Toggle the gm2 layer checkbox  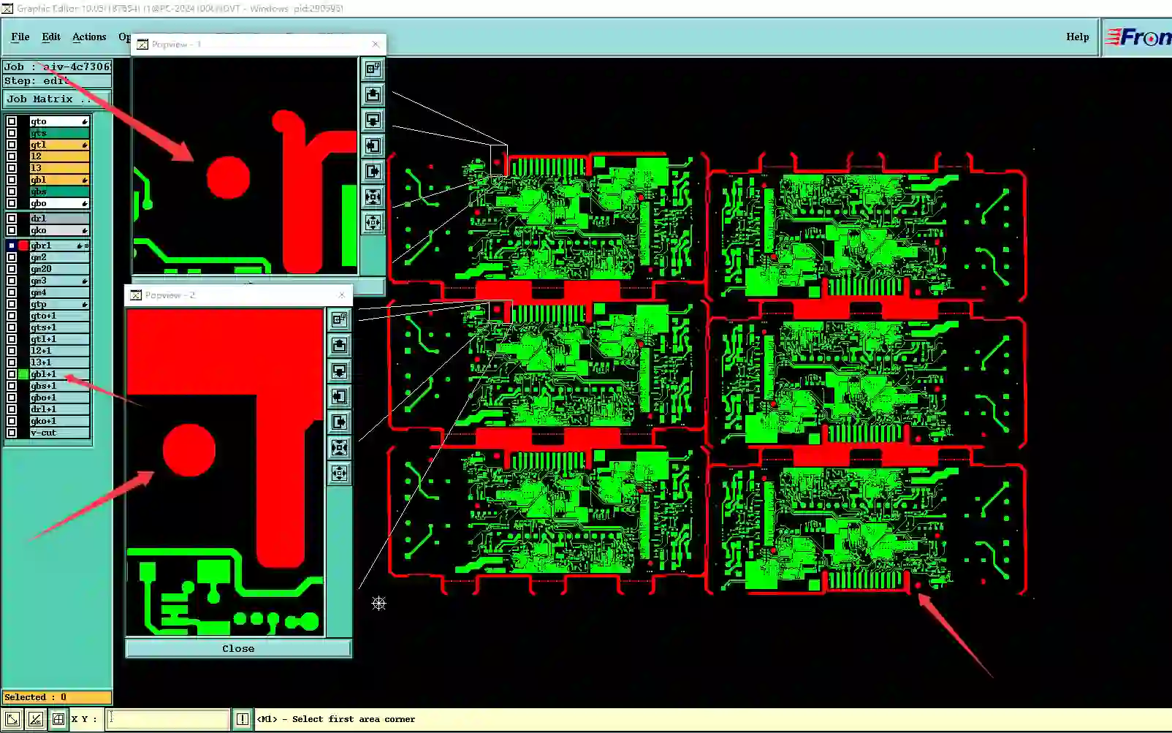(x=12, y=257)
